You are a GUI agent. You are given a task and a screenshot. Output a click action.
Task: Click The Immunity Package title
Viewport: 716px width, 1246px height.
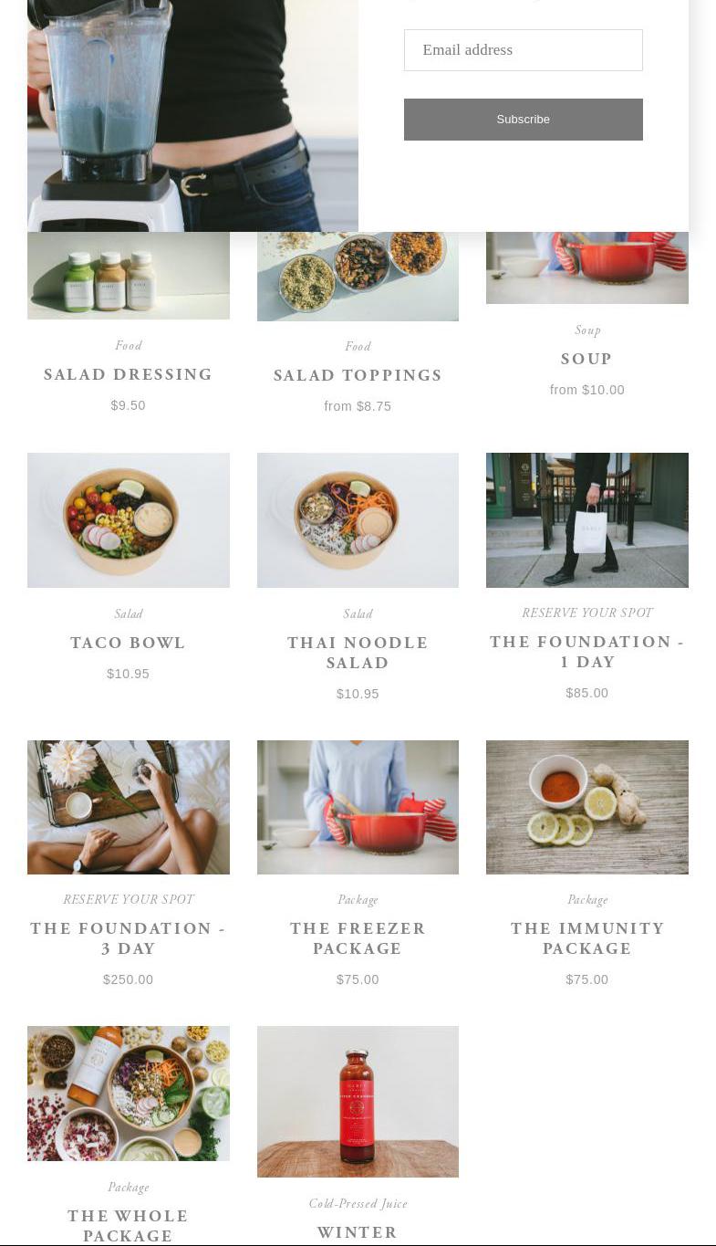coord(587,938)
